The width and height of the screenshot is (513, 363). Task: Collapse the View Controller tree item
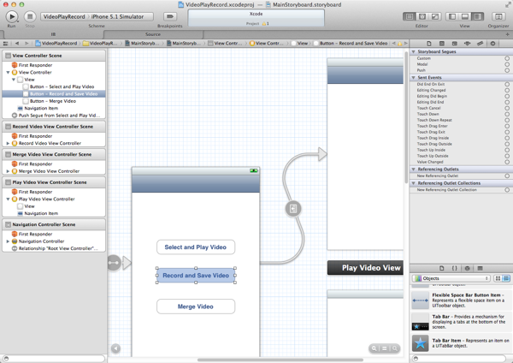click(x=9, y=73)
